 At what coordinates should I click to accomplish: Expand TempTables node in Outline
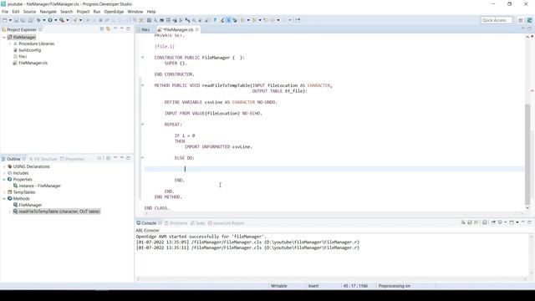4,192
